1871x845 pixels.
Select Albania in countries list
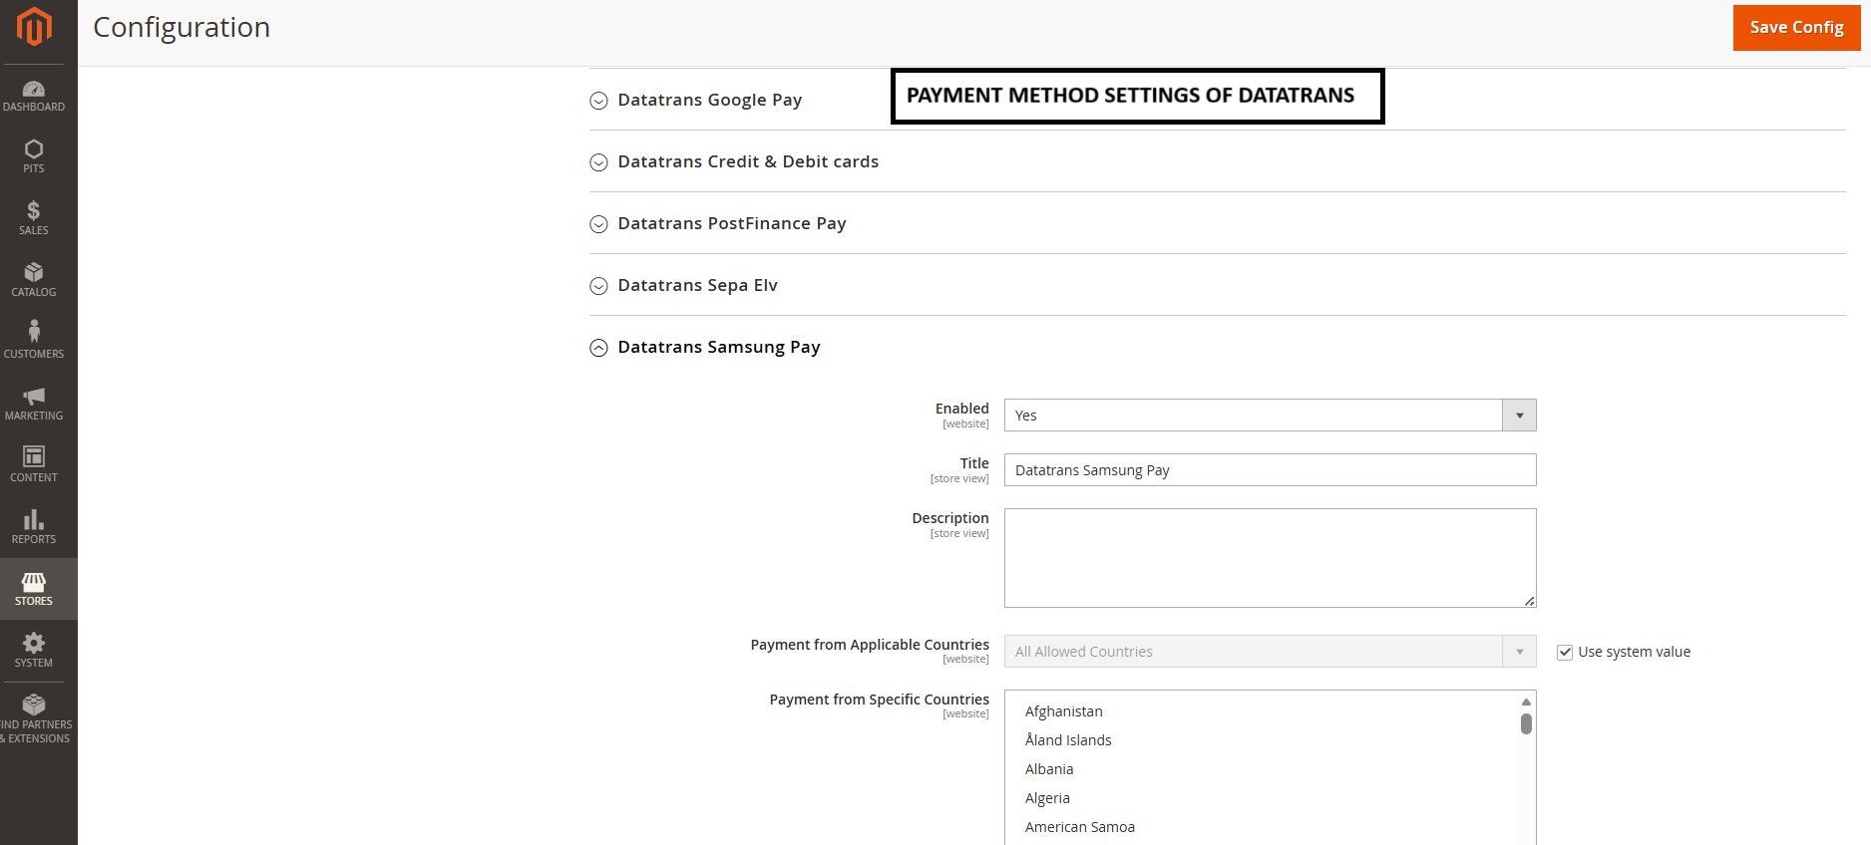tap(1049, 769)
